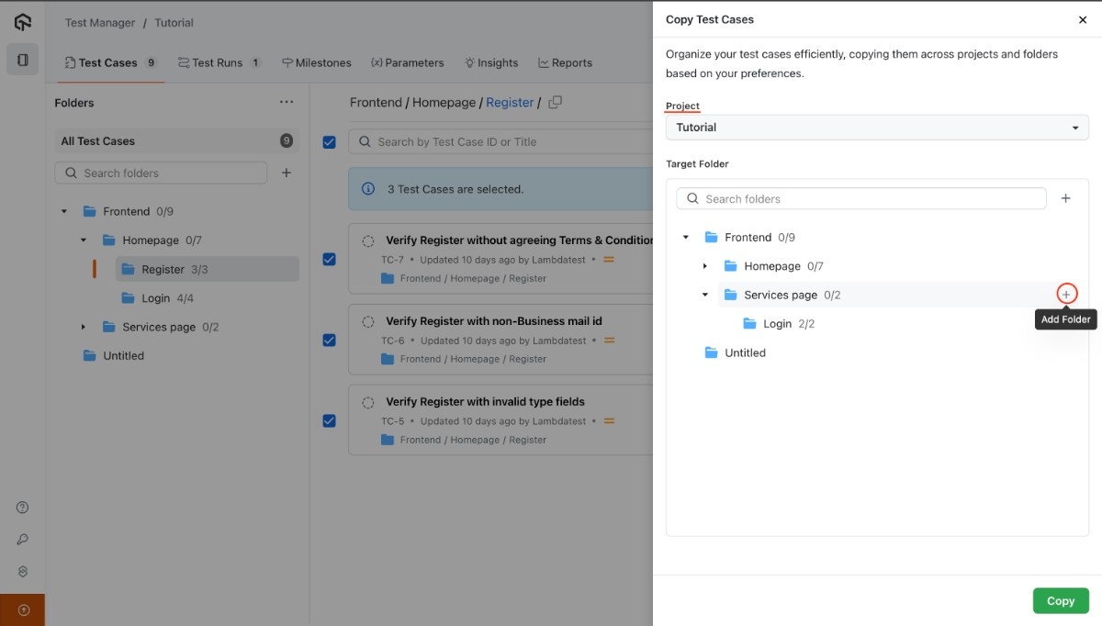Collapse Services page in target folder tree
The height and width of the screenshot is (626, 1102).
[x=705, y=295]
